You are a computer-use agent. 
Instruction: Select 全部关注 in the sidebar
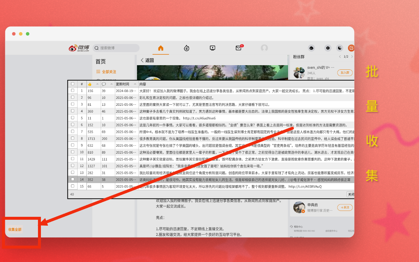pos(109,72)
